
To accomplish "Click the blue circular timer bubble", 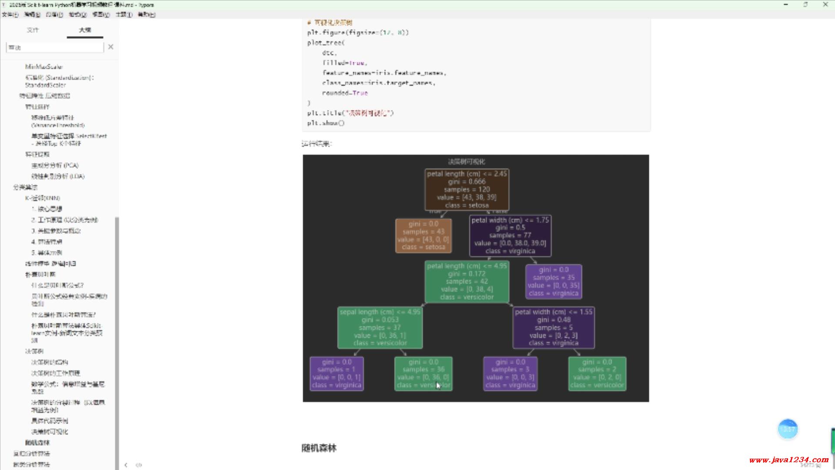I will tap(788, 429).
